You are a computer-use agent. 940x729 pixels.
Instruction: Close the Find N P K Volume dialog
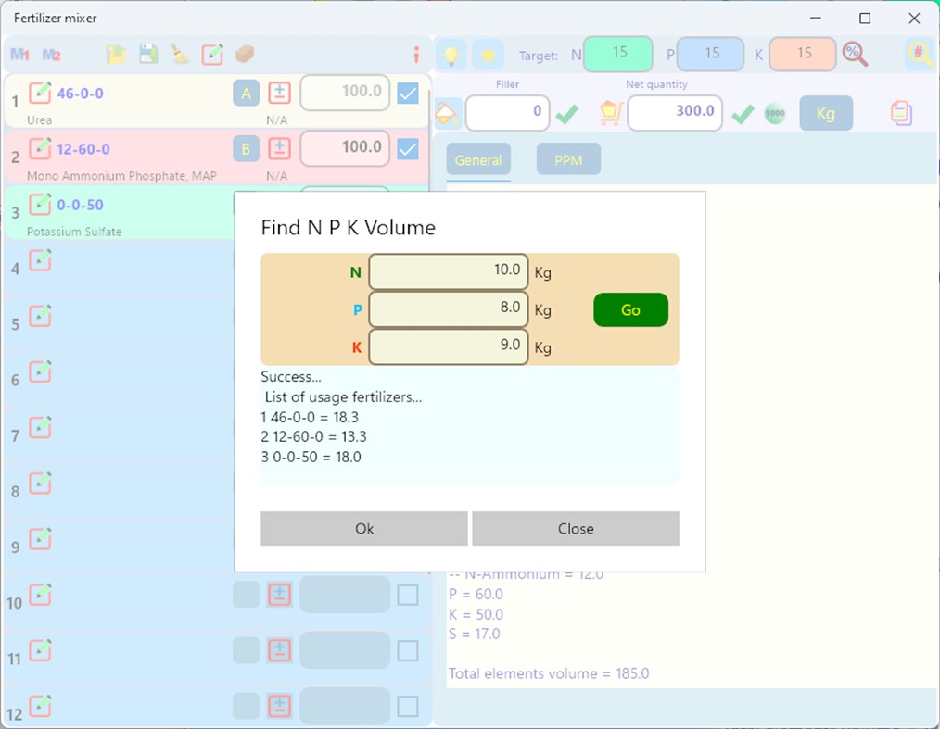tap(575, 528)
